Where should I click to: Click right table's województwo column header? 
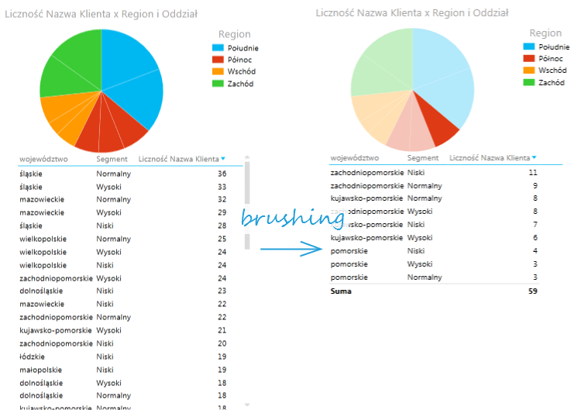355,158
